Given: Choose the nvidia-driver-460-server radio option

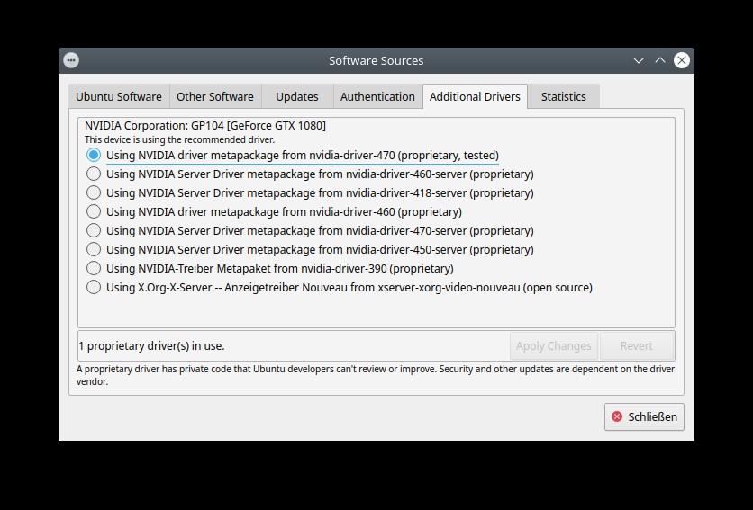Looking at the screenshot, I should 94,174.
